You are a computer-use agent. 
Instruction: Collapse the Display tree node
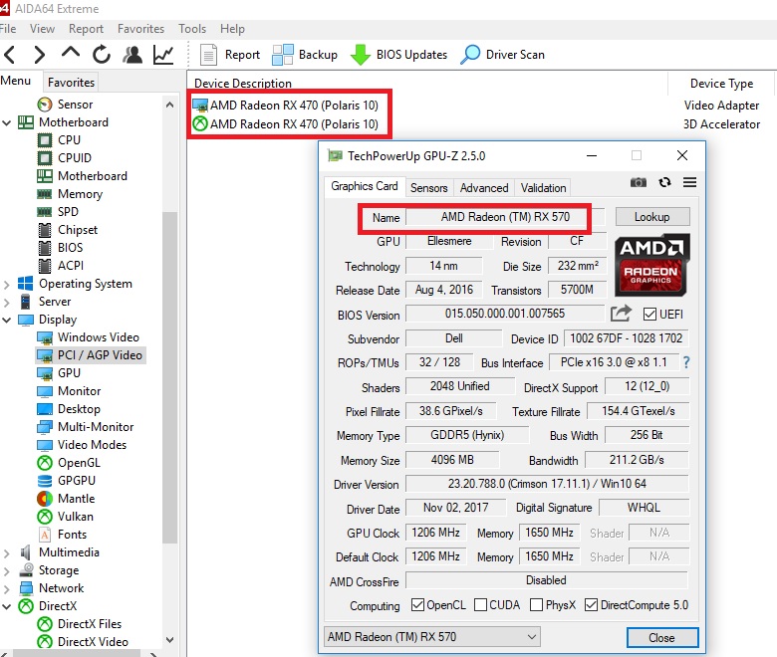[x=6, y=320]
